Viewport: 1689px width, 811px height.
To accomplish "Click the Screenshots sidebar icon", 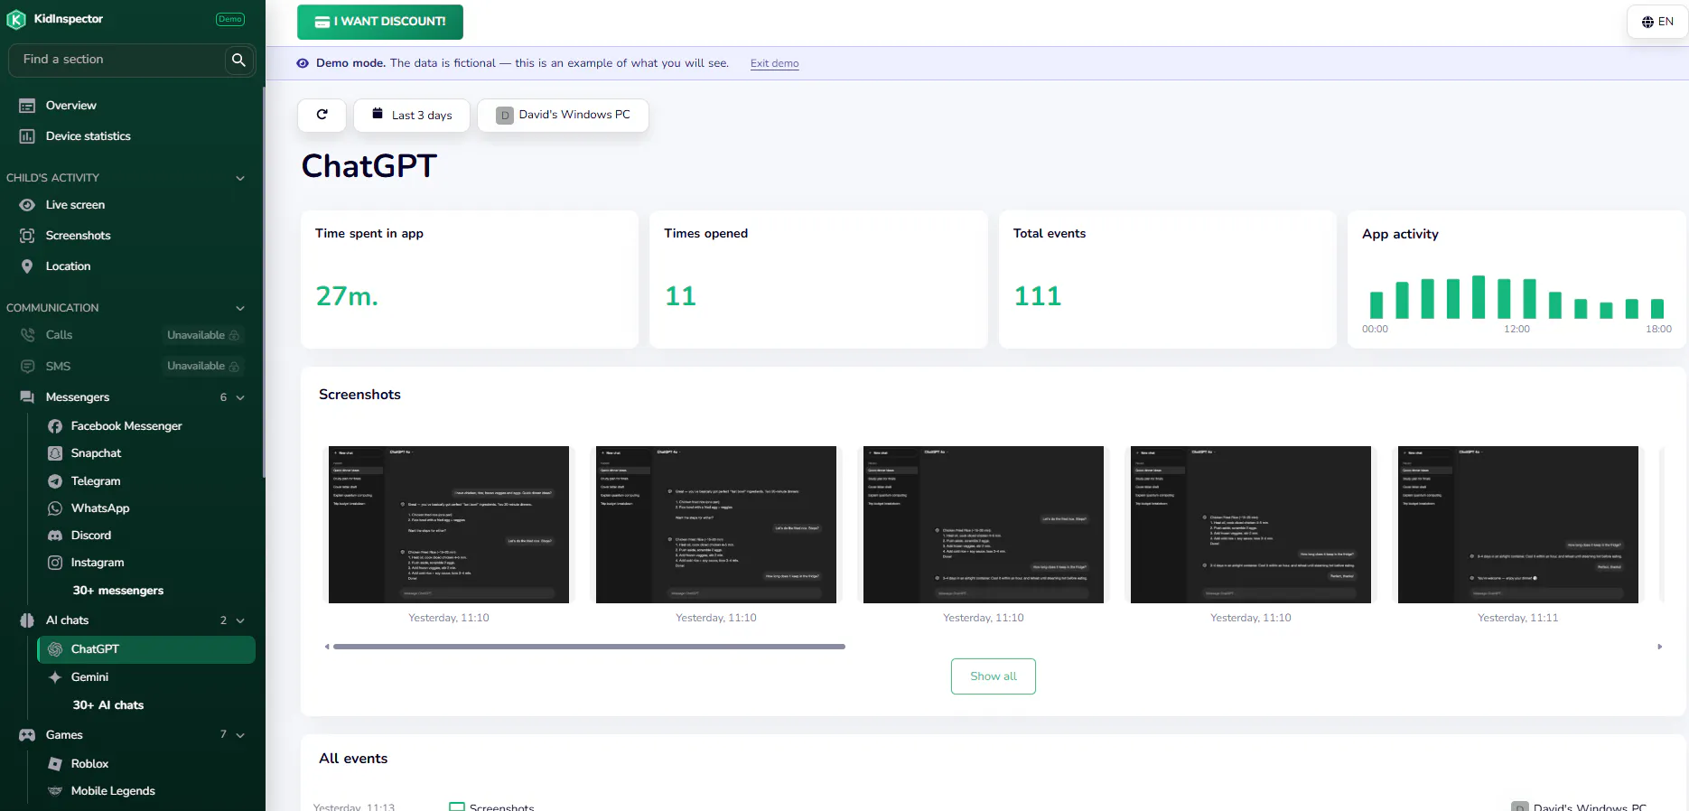I will [x=27, y=236].
